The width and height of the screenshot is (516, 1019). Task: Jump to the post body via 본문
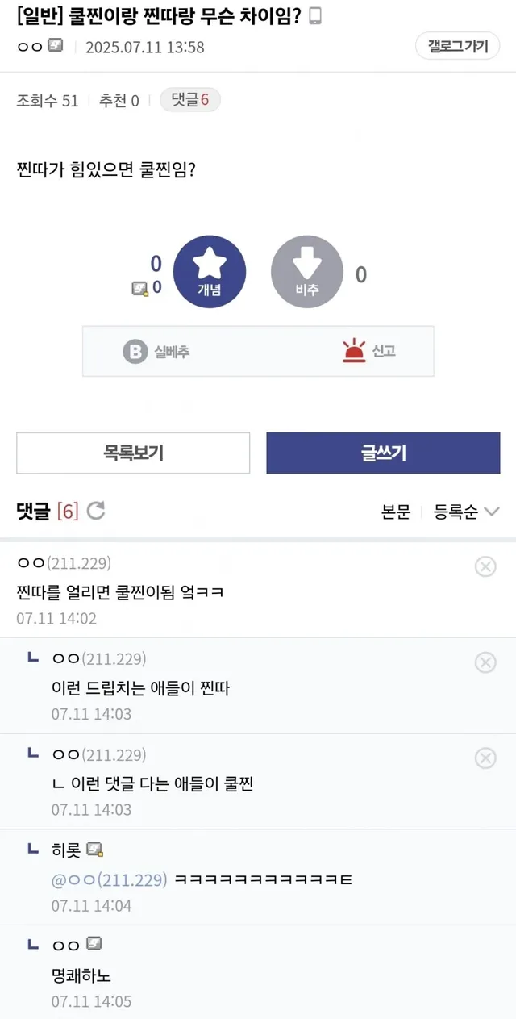click(x=396, y=512)
